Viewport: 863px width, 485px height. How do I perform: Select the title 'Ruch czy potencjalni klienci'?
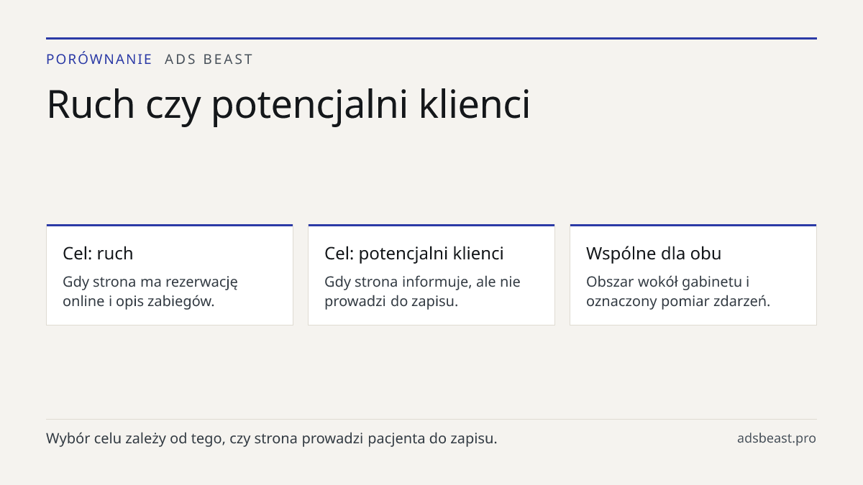pyautogui.click(x=288, y=105)
